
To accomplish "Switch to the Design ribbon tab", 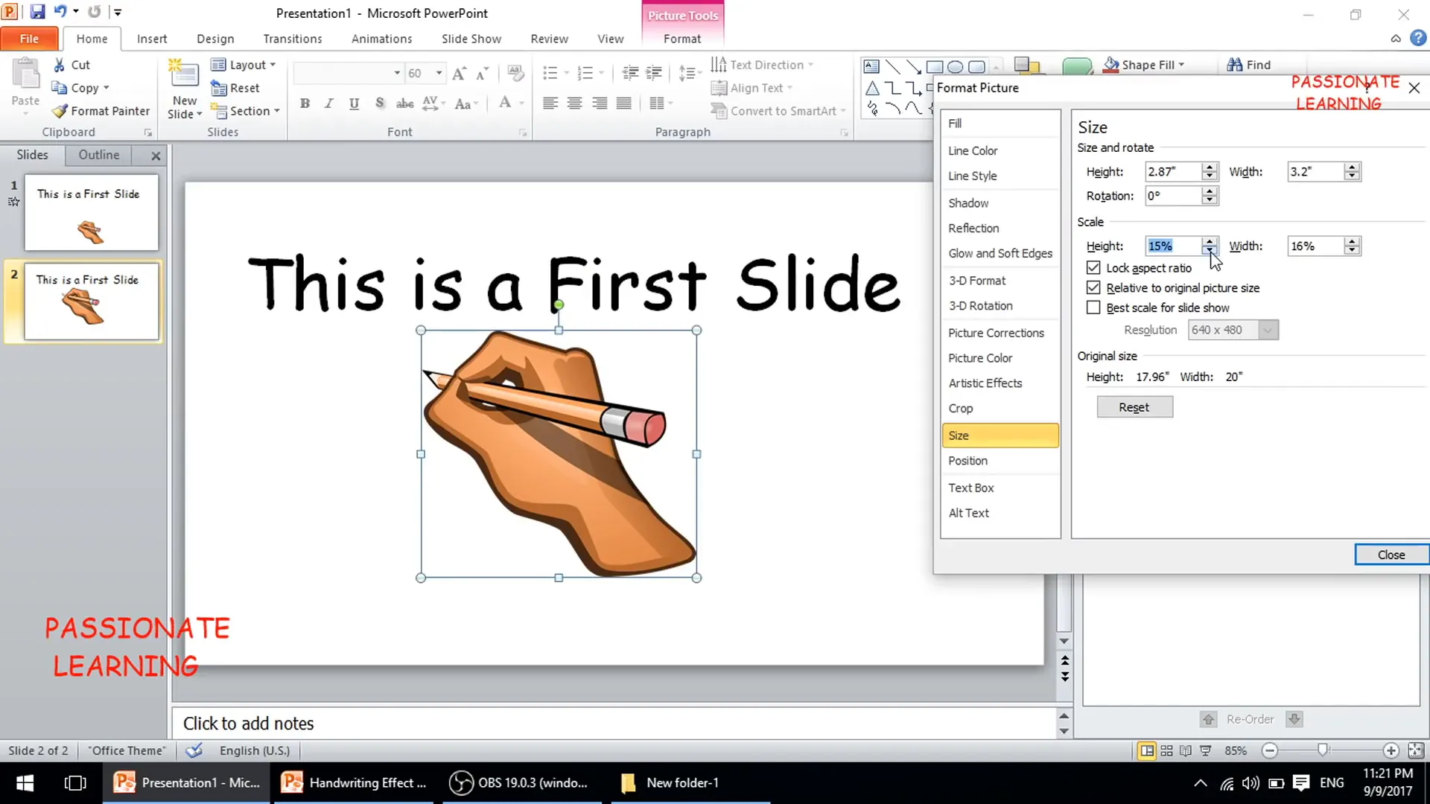I will [215, 39].
